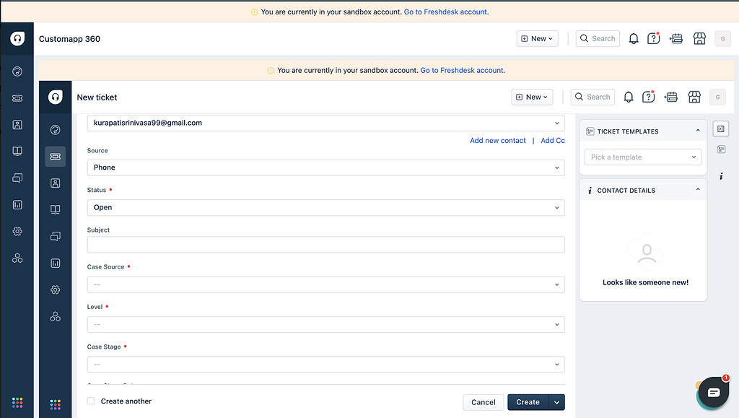The height and width of the screenshot is (418, 739).
Task: Open the Tickets section in the sidebar
Action: 55,156
